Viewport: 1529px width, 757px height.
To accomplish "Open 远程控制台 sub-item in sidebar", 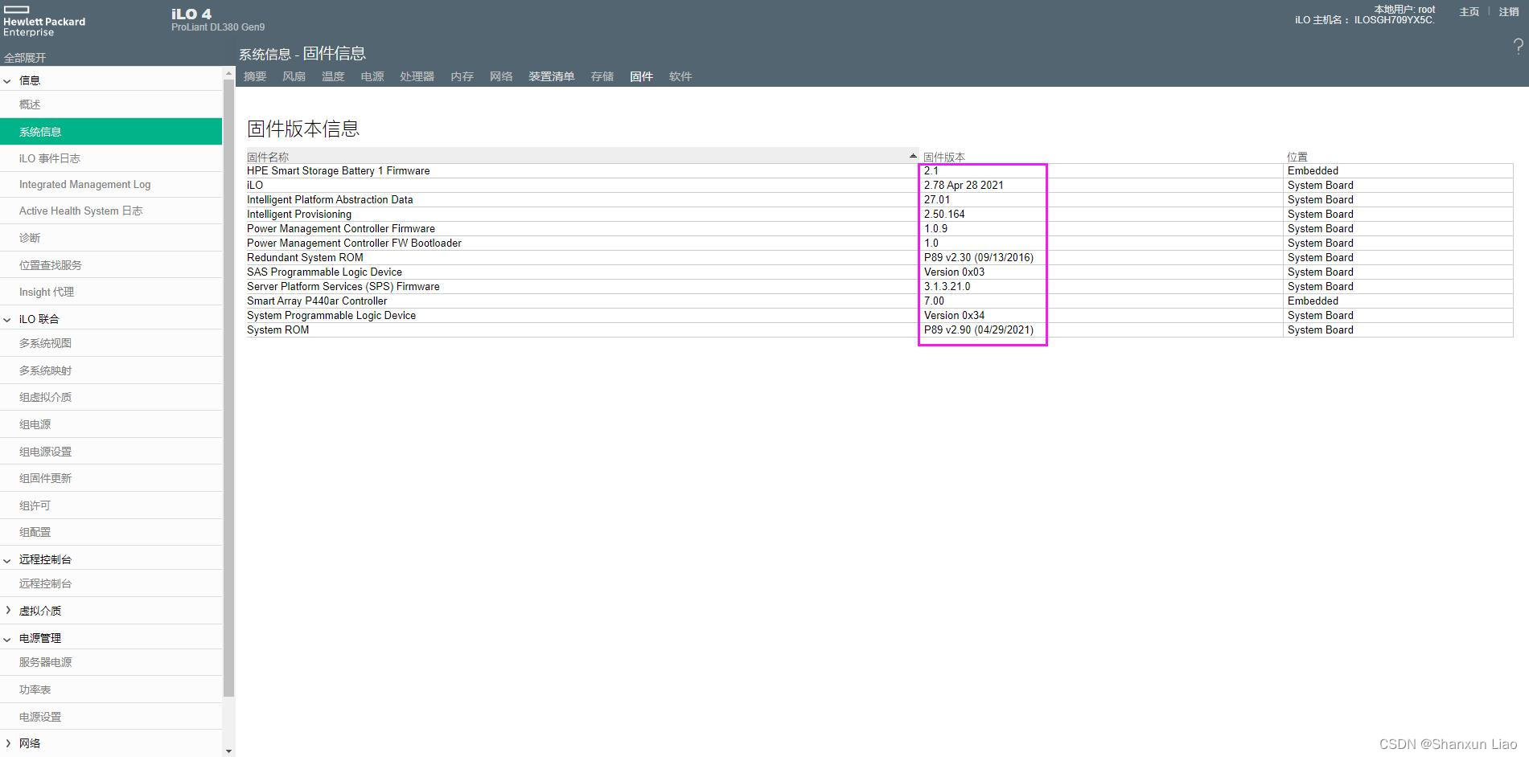I will pyautogui.click(x=111, y=583).
